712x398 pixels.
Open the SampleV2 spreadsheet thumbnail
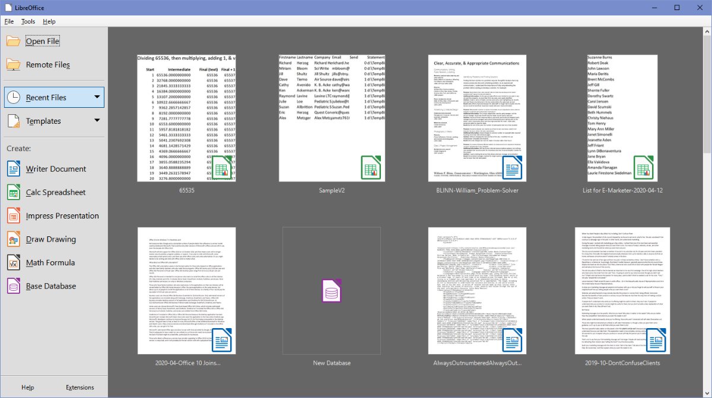point(332,118)
